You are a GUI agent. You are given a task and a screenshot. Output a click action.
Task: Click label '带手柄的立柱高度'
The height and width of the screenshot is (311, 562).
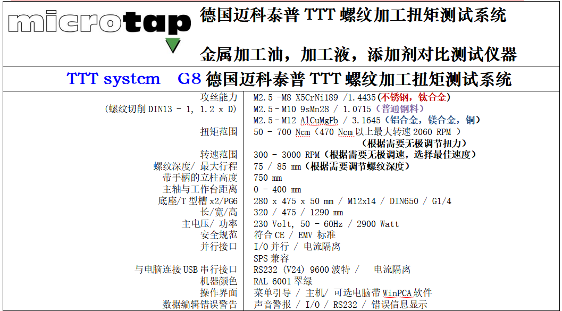(x=200, y=178)
